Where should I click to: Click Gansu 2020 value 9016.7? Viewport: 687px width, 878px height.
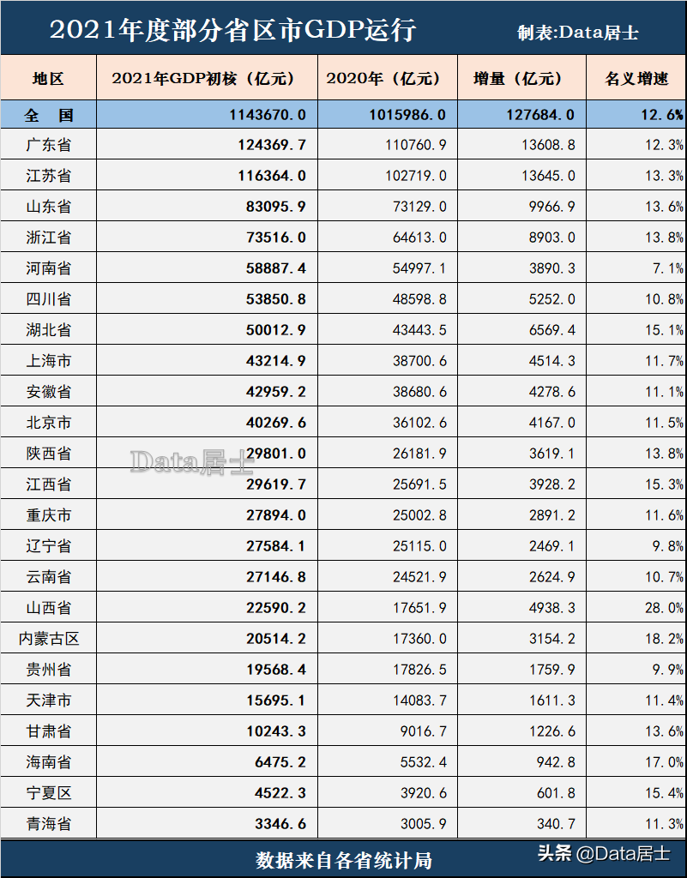pyautogui.click(x=424, y=731)
